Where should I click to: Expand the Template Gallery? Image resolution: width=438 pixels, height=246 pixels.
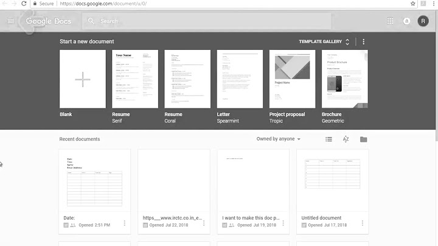coord(324,41)
